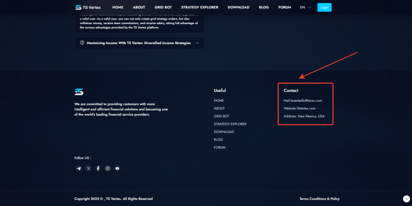Click the Mail address in Contact section
The width and height of the screenshot is (412, 206).
tap(303, 100)
